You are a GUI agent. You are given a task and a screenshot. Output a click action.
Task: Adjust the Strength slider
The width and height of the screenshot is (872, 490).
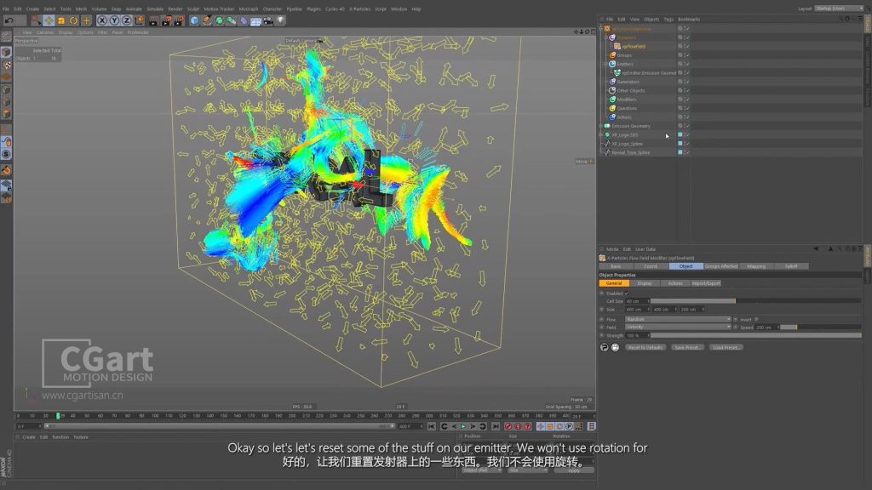(756, 335)
